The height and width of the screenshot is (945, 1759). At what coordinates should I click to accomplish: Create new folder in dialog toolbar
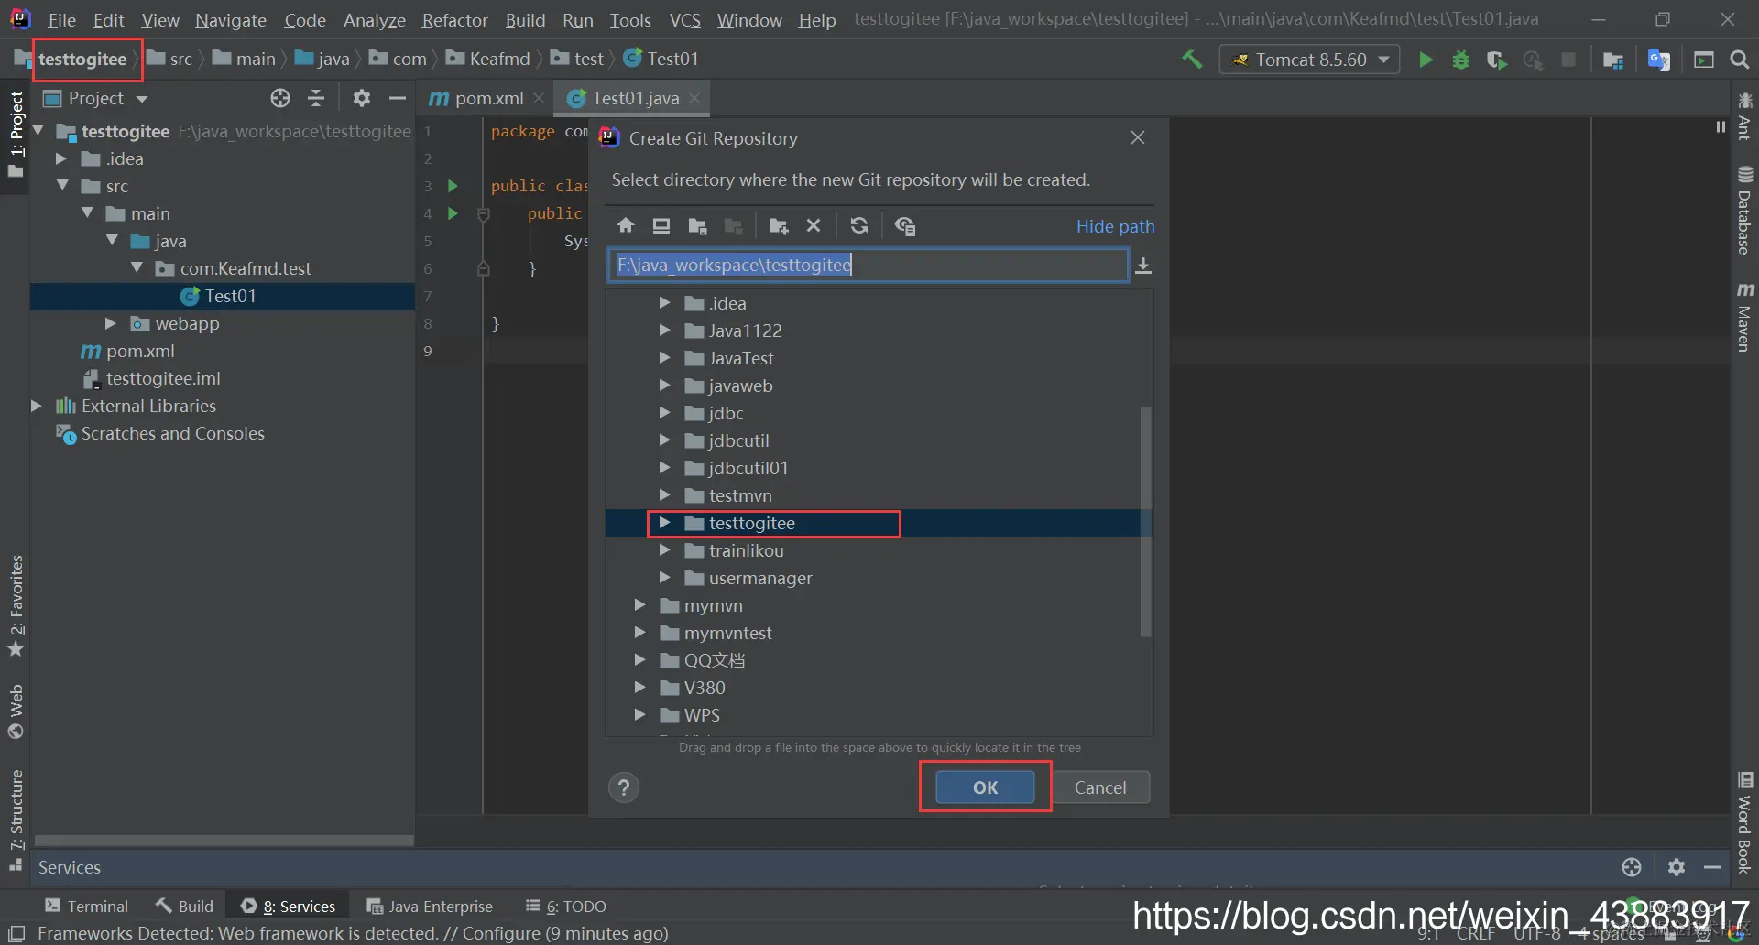click(779, 225)
